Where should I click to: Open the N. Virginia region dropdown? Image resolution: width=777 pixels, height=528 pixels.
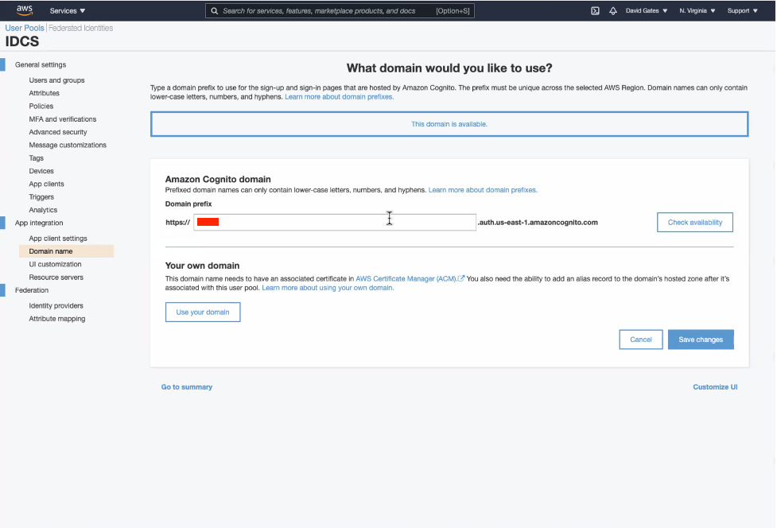click(697, 10)
